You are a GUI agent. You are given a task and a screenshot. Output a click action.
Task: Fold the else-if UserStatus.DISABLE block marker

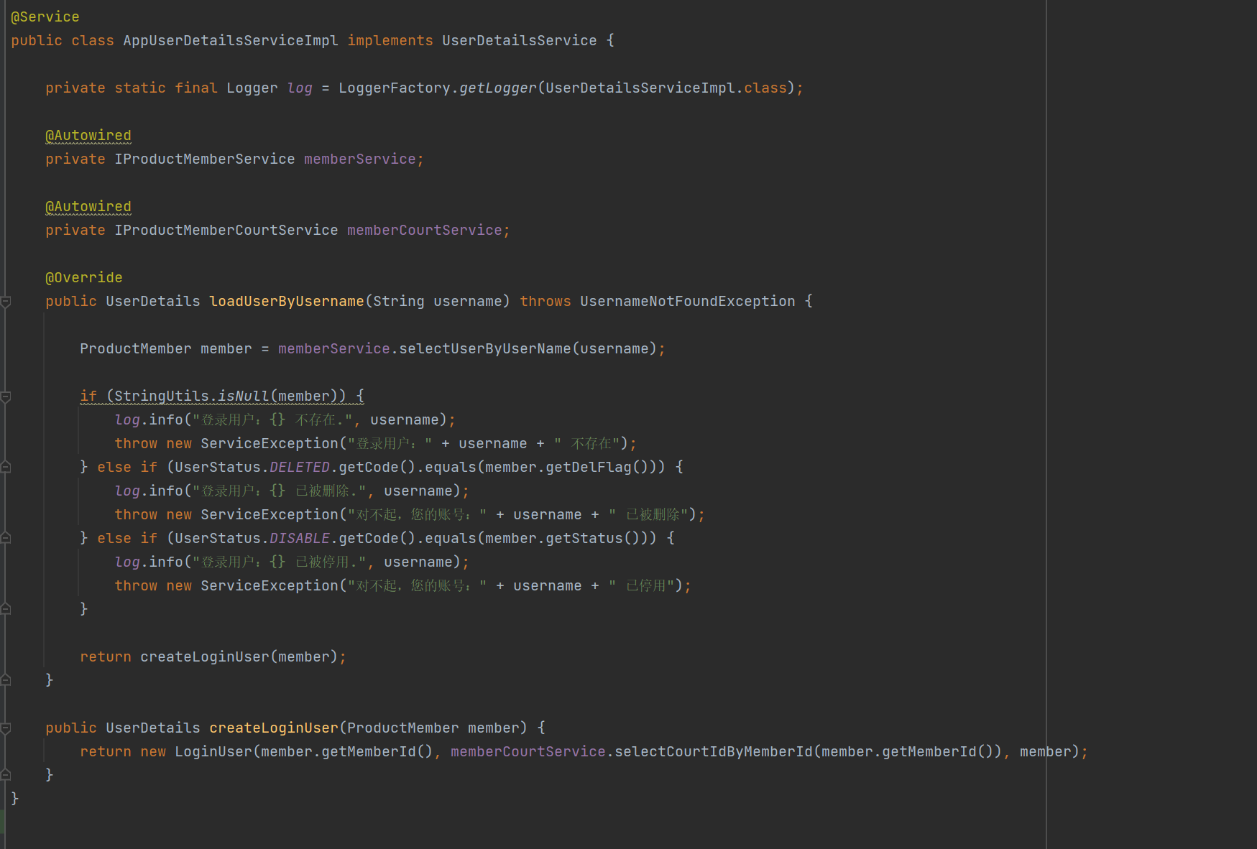[6, 538]
